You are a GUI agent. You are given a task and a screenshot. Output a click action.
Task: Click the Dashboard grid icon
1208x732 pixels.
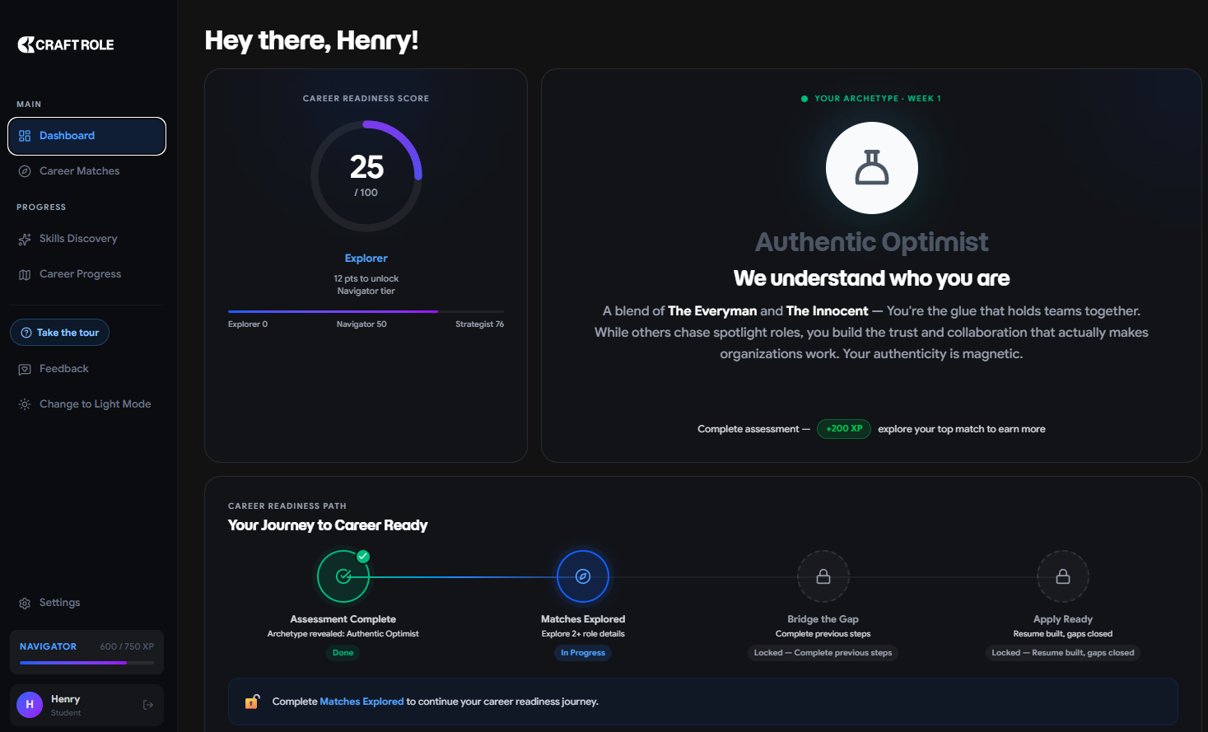pos(25,136)
